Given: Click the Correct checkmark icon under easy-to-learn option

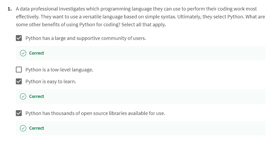Looking at the screenshot, I should point(23,96).
